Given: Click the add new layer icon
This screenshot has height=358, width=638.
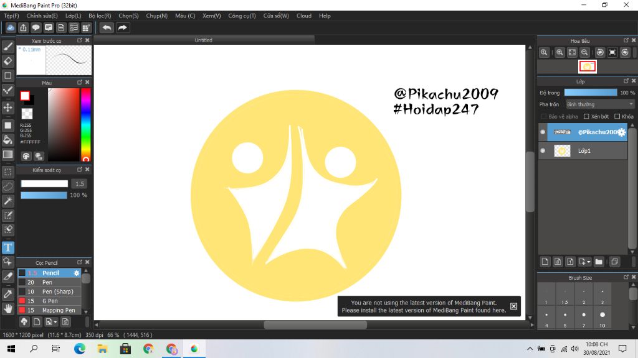Looking at the screenshot, I should pyautogui.click(x=545, y=262).
